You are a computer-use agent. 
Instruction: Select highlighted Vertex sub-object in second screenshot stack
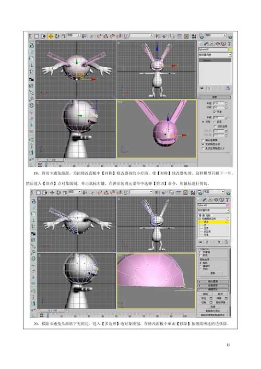coord(214,222)
